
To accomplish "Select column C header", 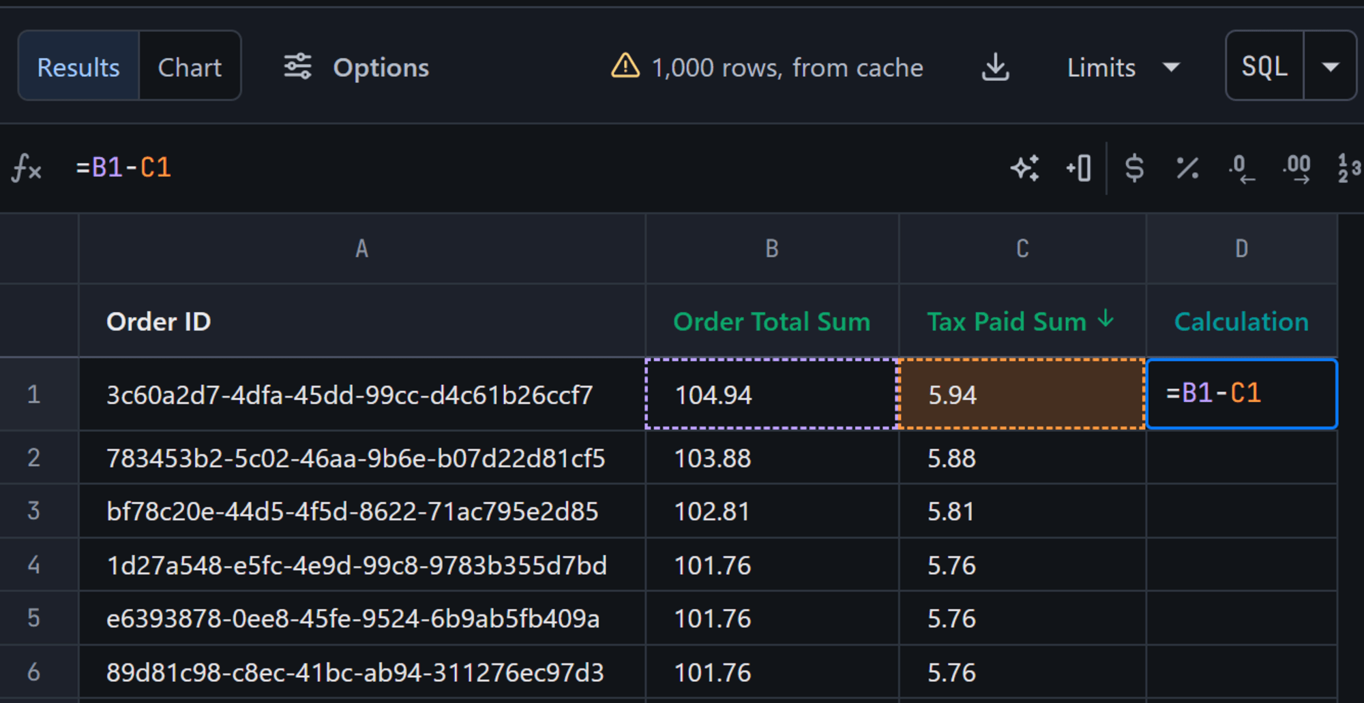I will 1022,249.
